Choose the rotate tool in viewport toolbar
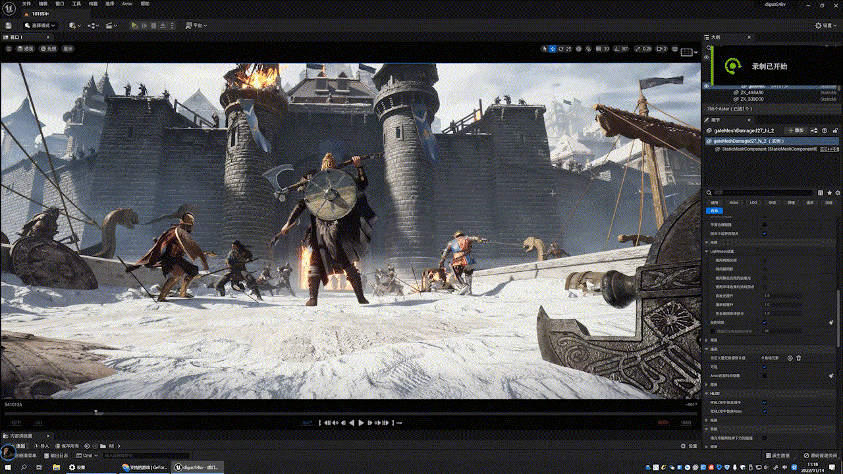Viewport: 843px width, 474px height. tap(560, 49)
